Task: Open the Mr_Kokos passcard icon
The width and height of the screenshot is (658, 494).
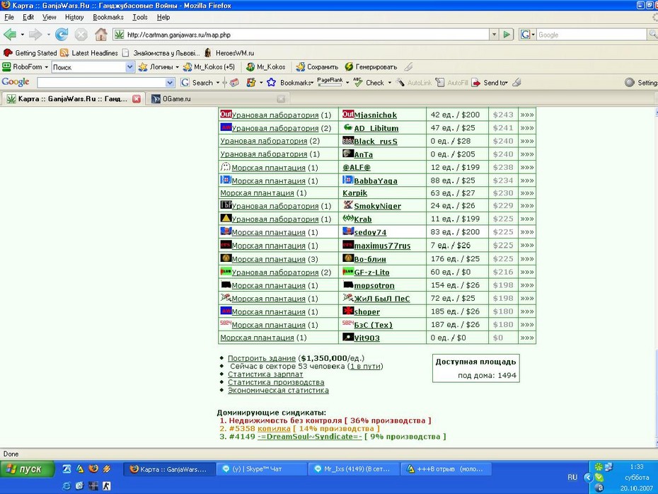Action: [265, 67]
